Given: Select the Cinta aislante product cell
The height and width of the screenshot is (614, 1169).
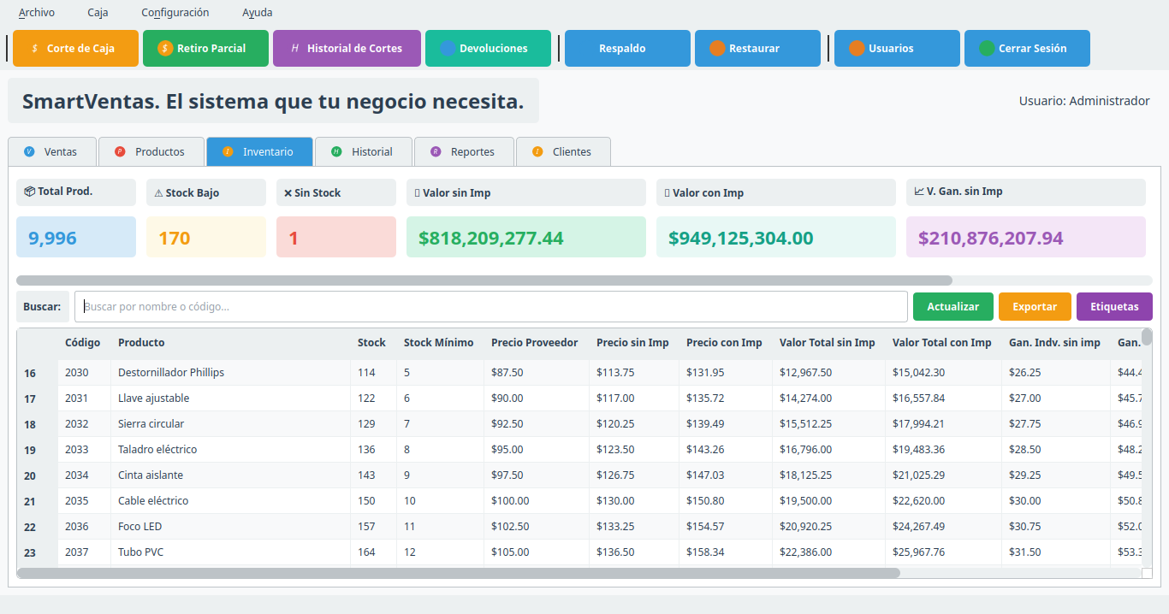Looking at the screenshot, I should tap(231, 475).
